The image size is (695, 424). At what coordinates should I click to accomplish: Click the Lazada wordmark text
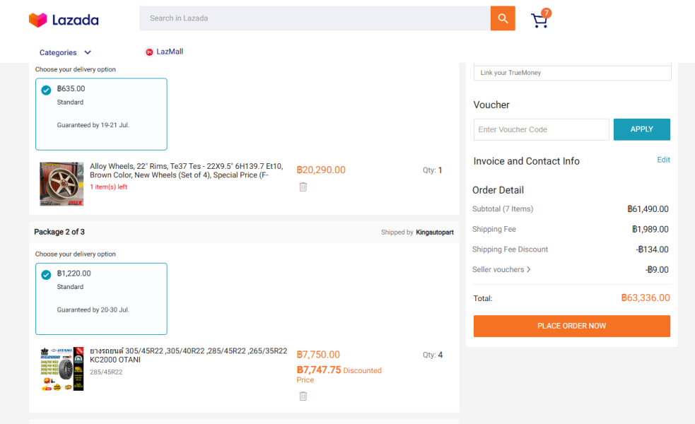(76, 20)
